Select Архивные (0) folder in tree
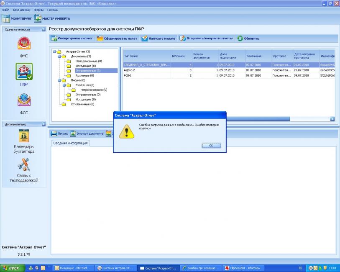The height and width of the screenshot is (272, 340). (85, 76)
